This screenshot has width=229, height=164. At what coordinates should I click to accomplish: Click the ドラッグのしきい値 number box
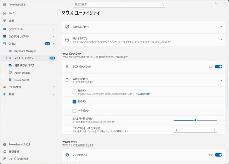(x=195, y=129)
